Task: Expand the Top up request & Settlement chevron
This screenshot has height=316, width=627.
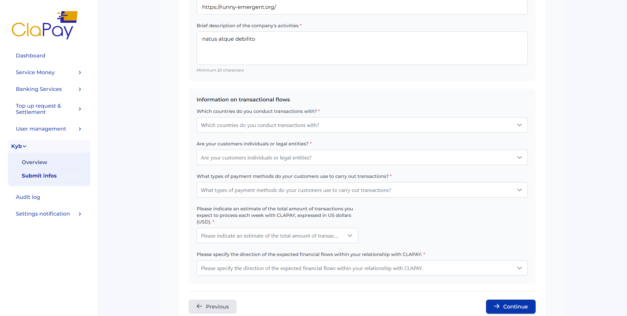Action: point(80,109)
